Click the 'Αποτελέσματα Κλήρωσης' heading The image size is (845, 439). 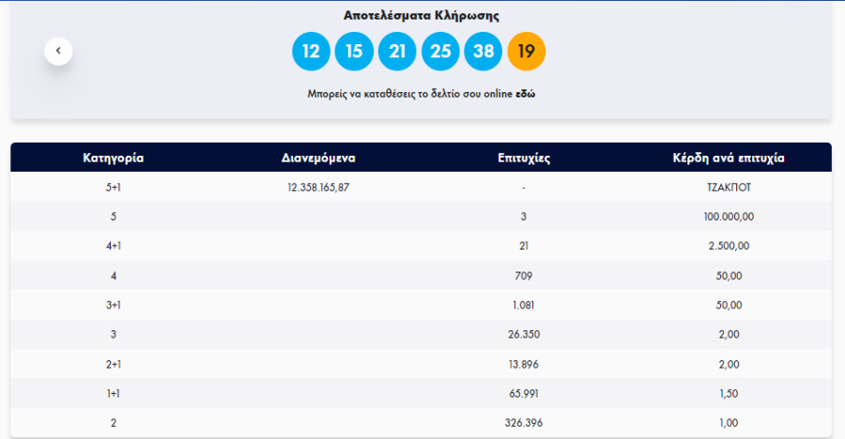coord(422,16)
